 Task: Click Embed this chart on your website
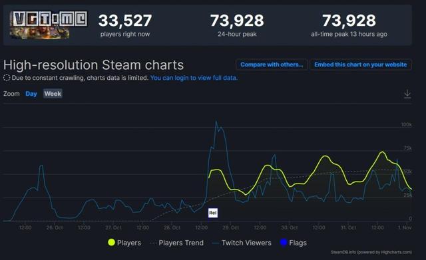361,65
